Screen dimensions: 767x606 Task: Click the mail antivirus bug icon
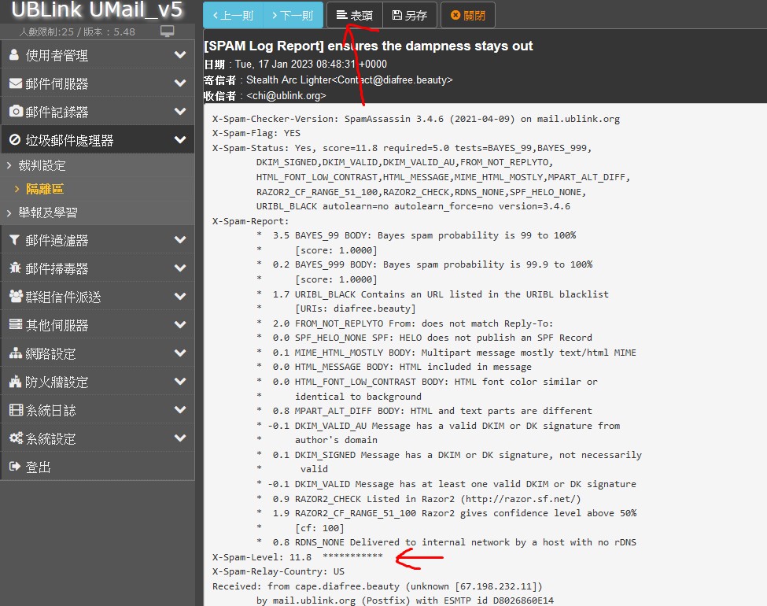point(15,268)
